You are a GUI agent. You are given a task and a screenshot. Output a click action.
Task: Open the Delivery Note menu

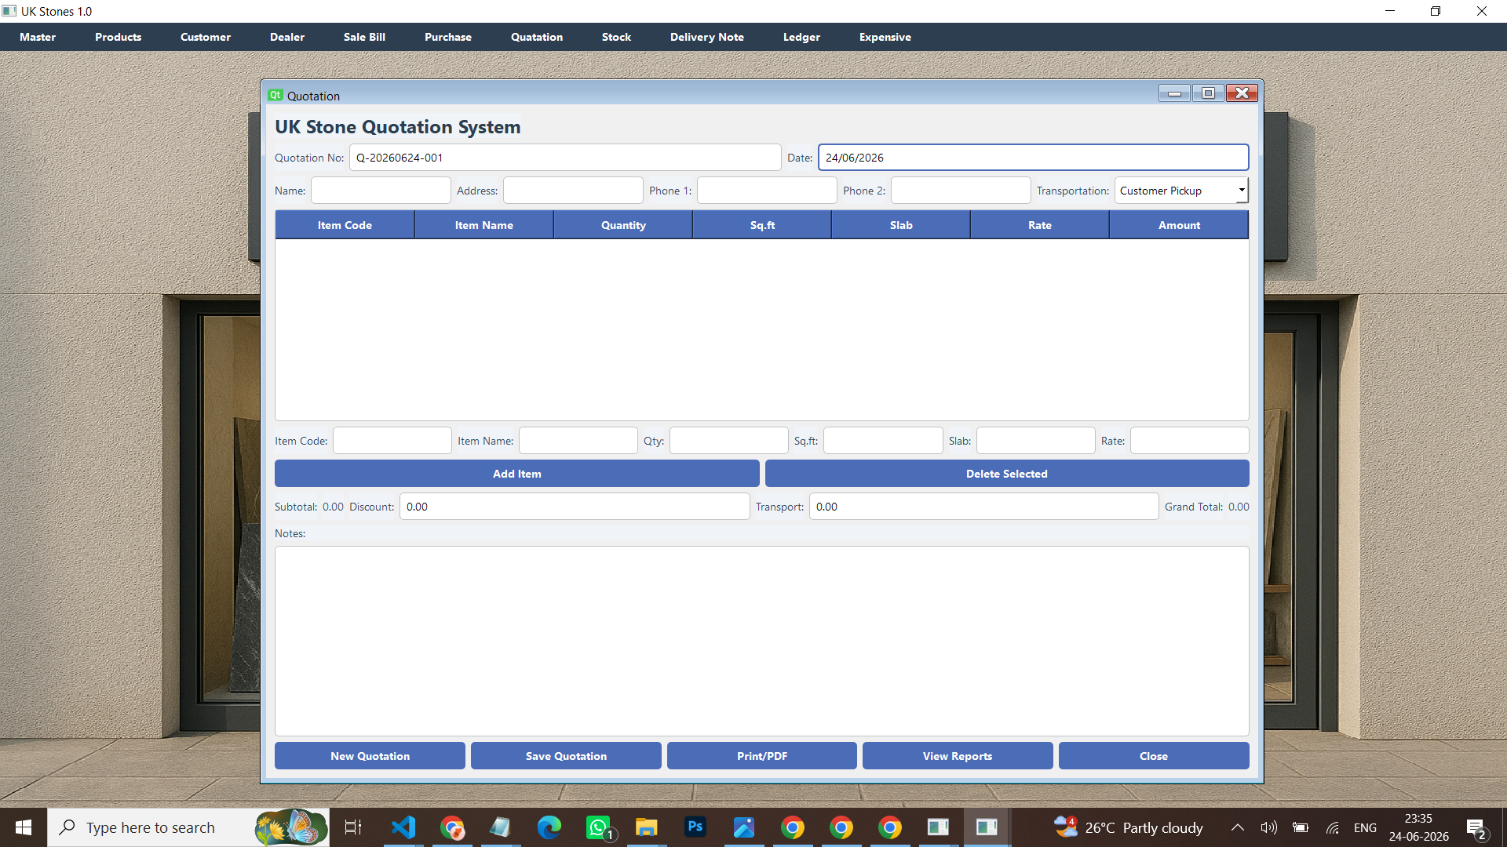coord(706,37)
